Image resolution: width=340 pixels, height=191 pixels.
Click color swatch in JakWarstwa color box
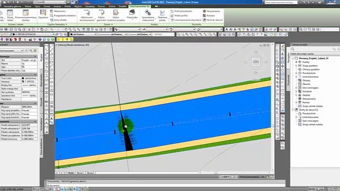(71, 34)
